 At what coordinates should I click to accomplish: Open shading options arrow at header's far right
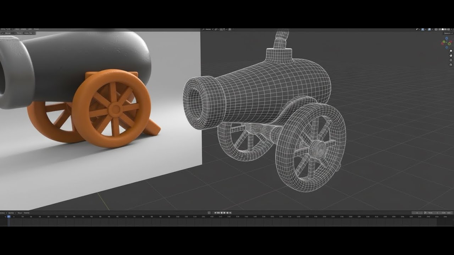[452, 29]
